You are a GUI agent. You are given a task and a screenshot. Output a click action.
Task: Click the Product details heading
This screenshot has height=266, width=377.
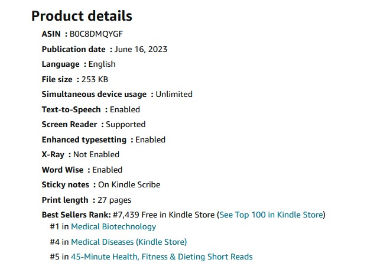82,16
